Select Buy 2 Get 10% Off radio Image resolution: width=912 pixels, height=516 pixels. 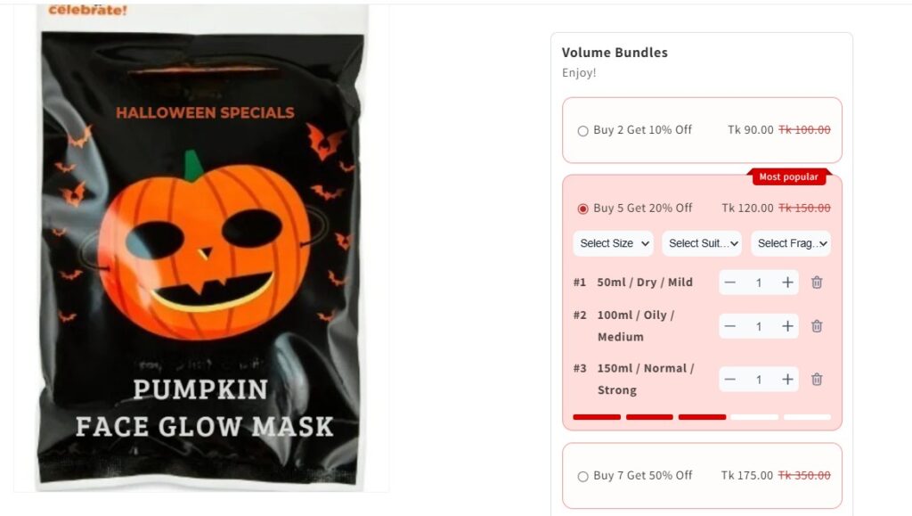(x=582, y=131)
